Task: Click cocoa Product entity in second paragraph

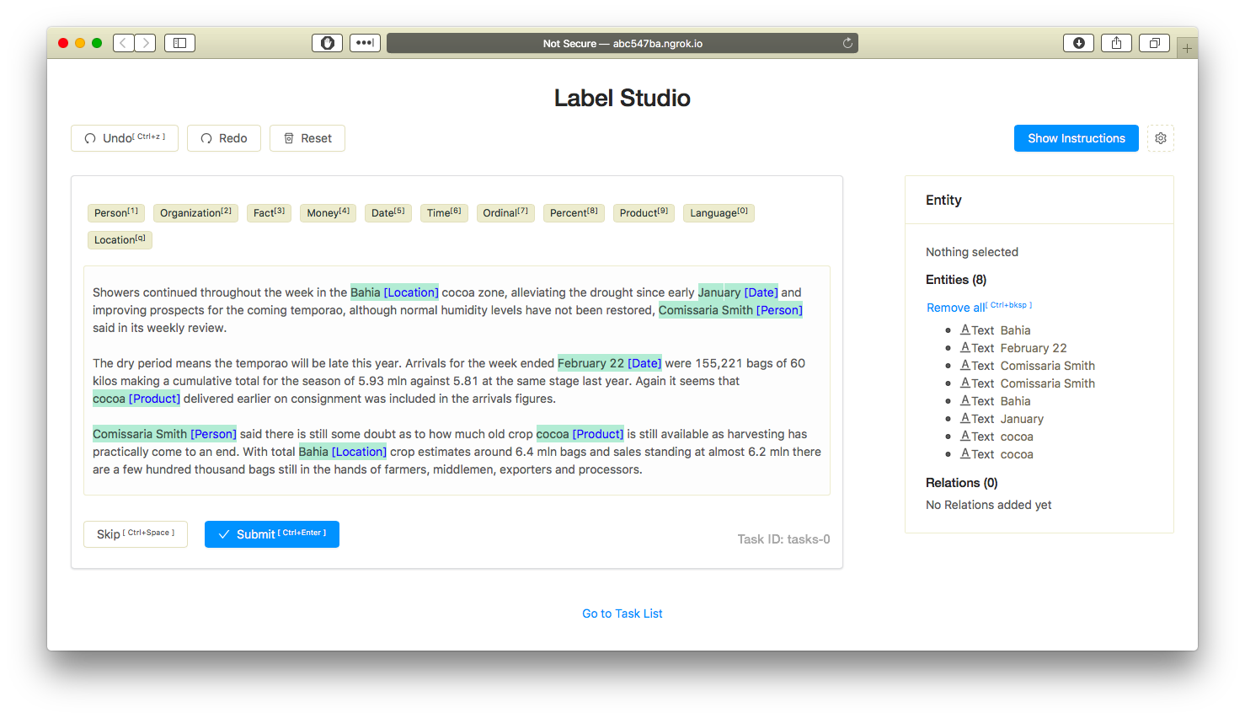Action: (x=136, y=399)
